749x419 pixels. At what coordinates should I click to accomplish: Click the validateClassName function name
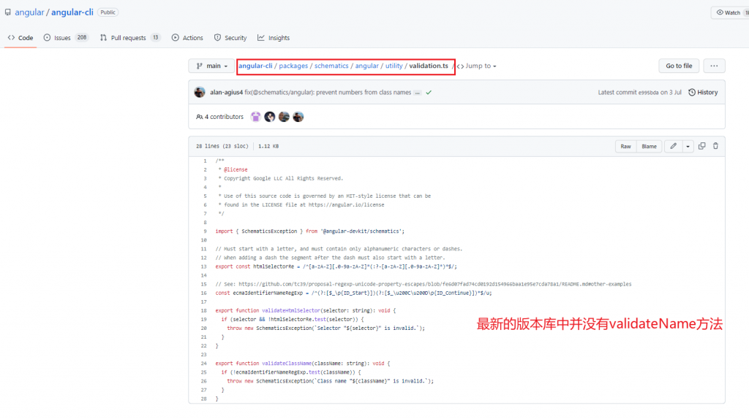[287, 364]
